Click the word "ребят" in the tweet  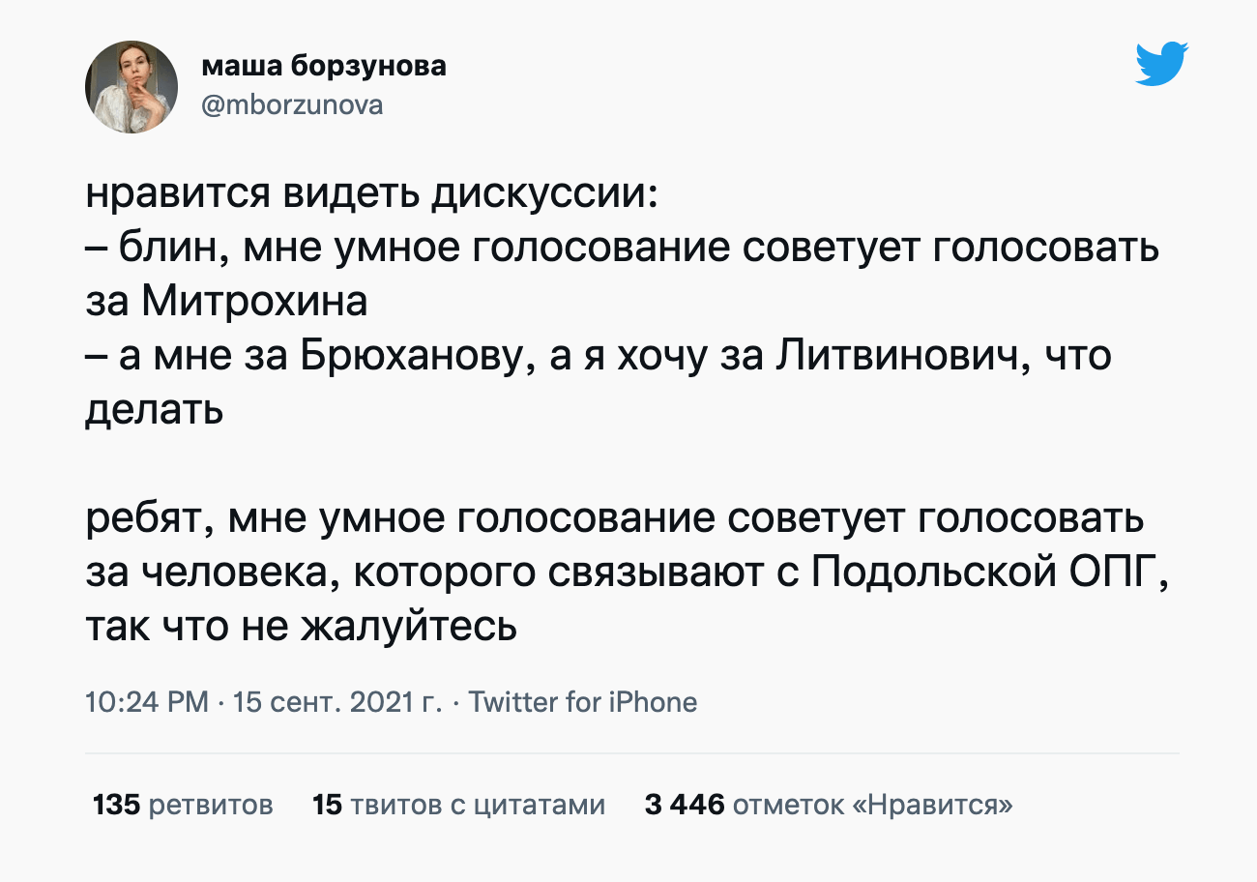point(146,519)
